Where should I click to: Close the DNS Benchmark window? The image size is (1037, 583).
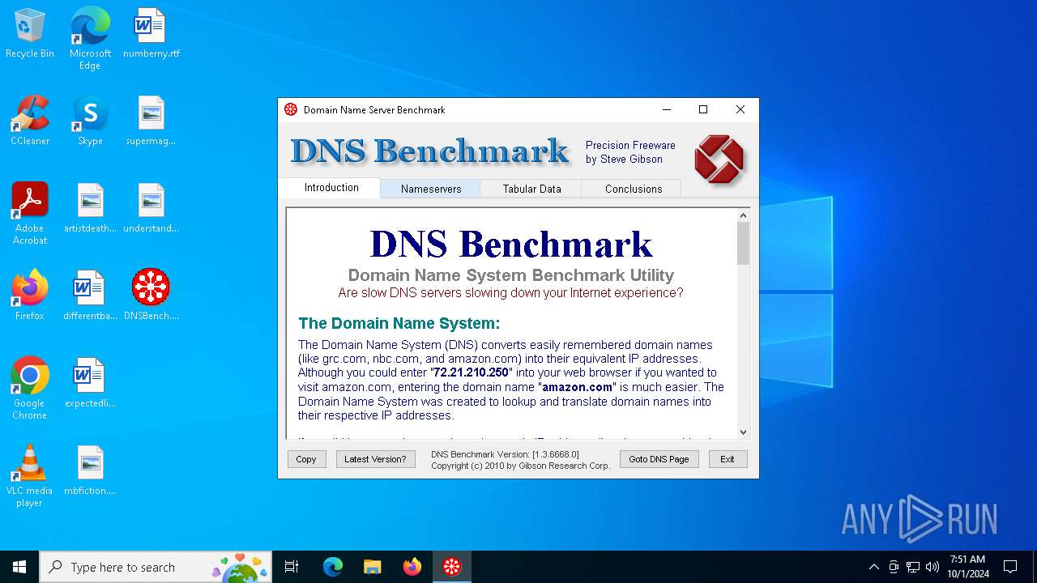pos(740,109)
